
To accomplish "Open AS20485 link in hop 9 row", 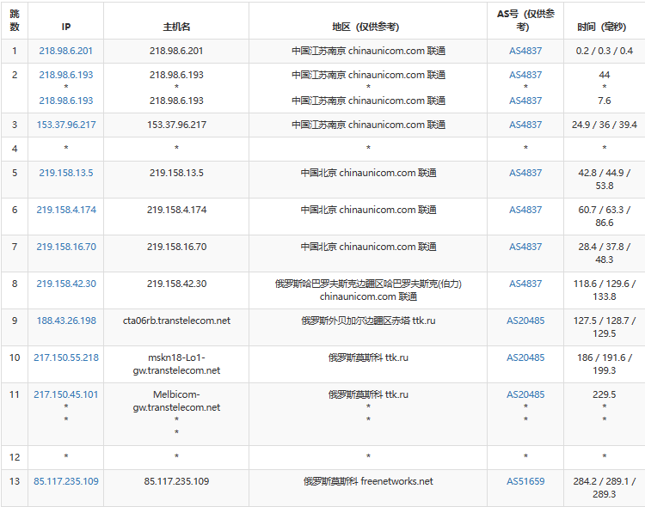I will tap(525, 321).
